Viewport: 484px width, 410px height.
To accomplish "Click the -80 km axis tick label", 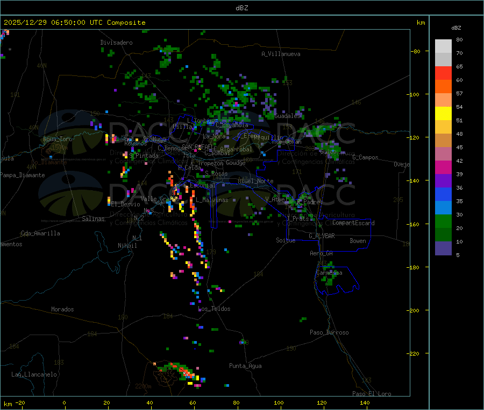I will (416, 51).
